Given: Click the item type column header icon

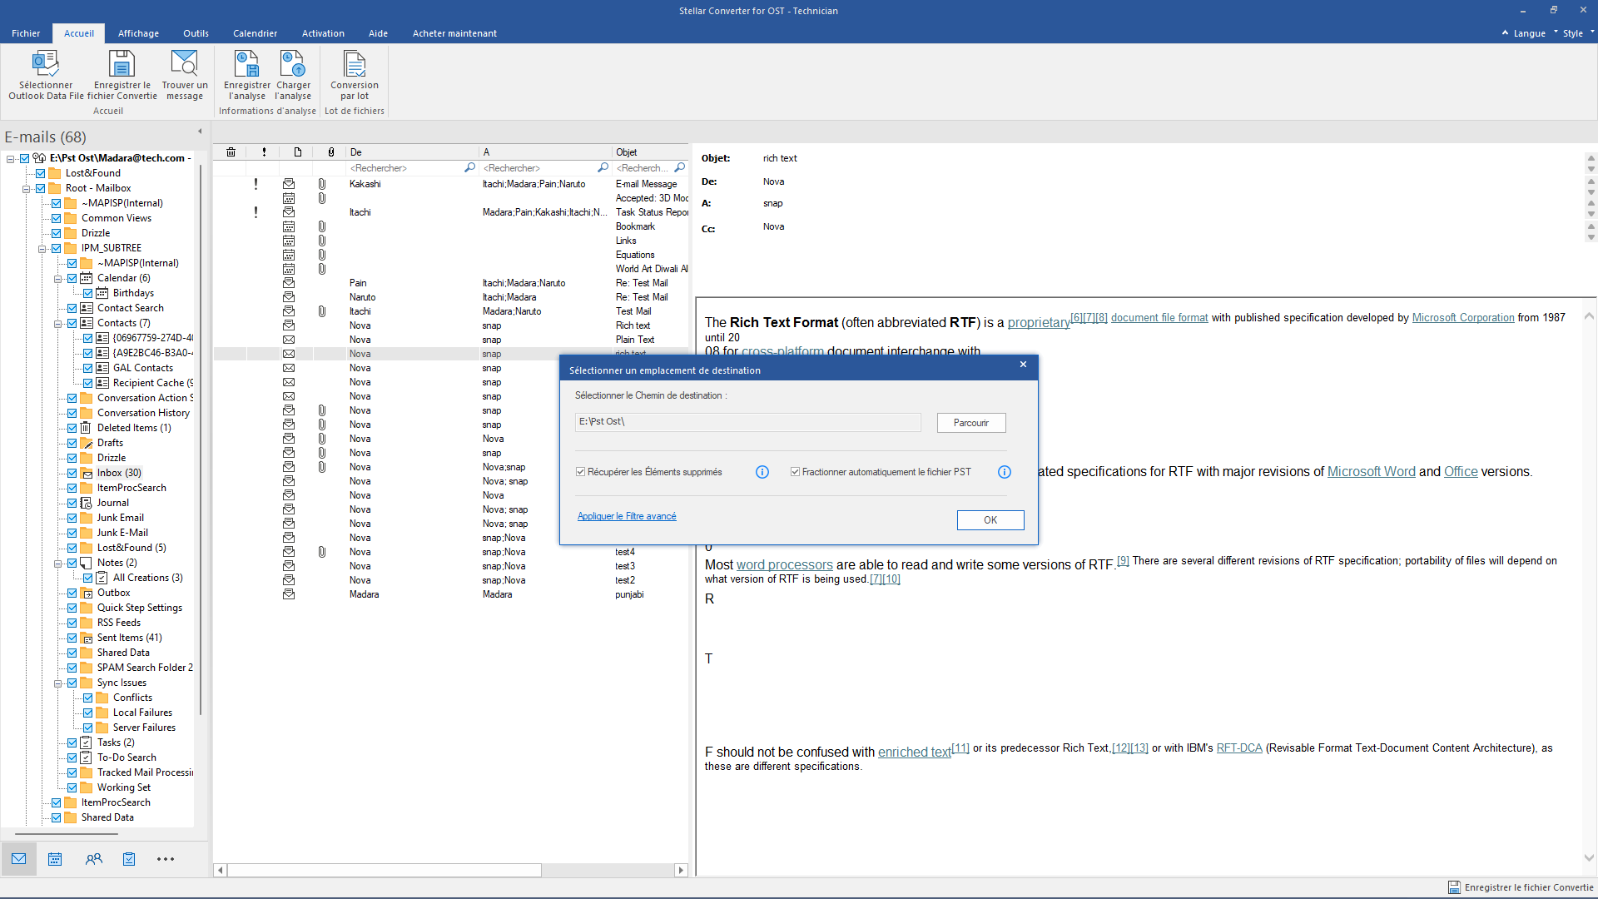Looking at the screenshot, I should click(x=297, y=152).
